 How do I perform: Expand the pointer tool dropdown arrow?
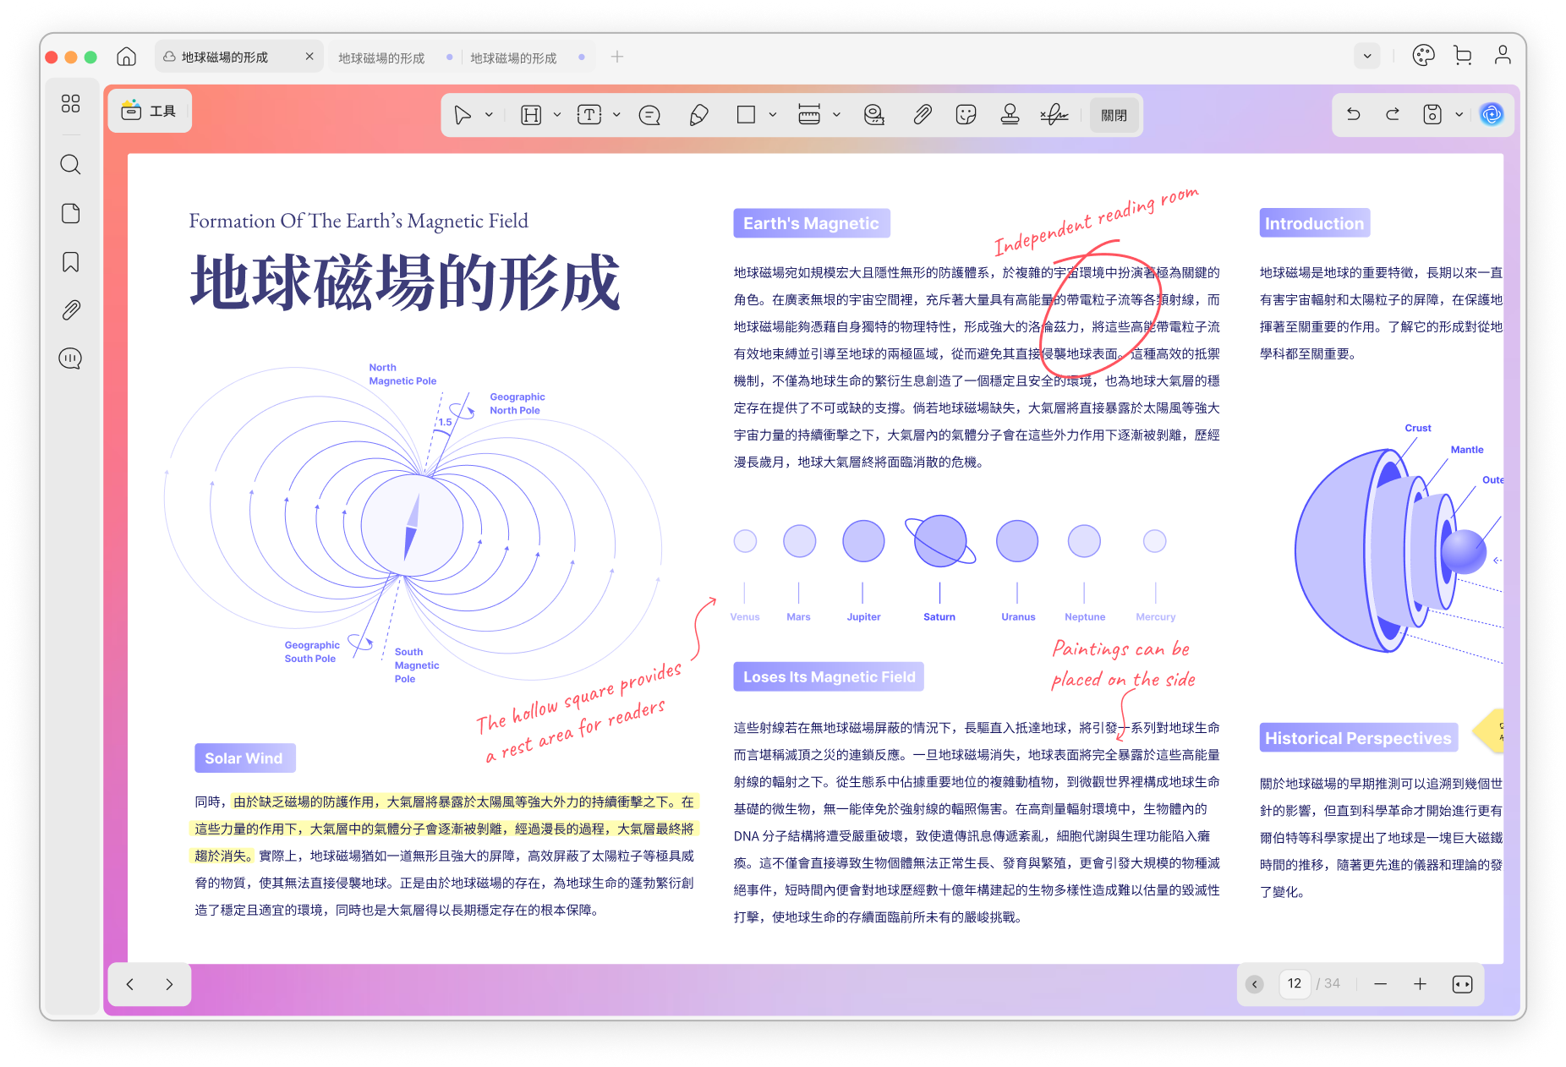tap(489, 115)
